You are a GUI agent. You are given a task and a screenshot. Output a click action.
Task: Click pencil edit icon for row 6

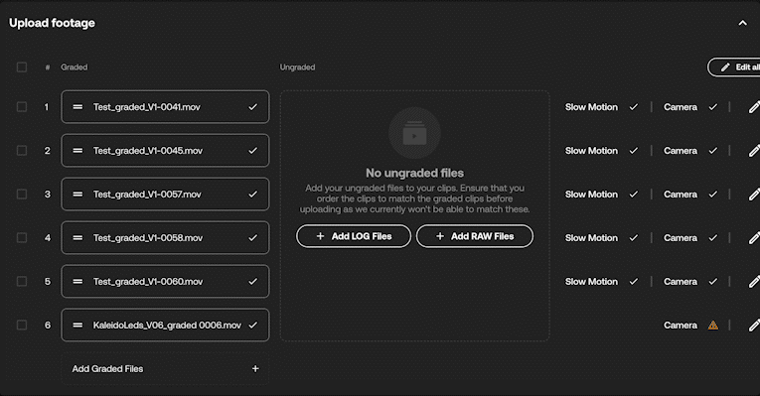[754, 325]
